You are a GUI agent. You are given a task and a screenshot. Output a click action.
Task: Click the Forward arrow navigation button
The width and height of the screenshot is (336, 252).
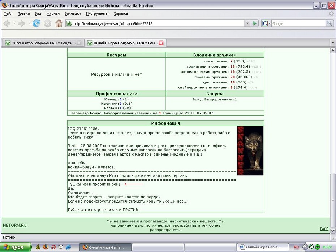coord(21,23)
